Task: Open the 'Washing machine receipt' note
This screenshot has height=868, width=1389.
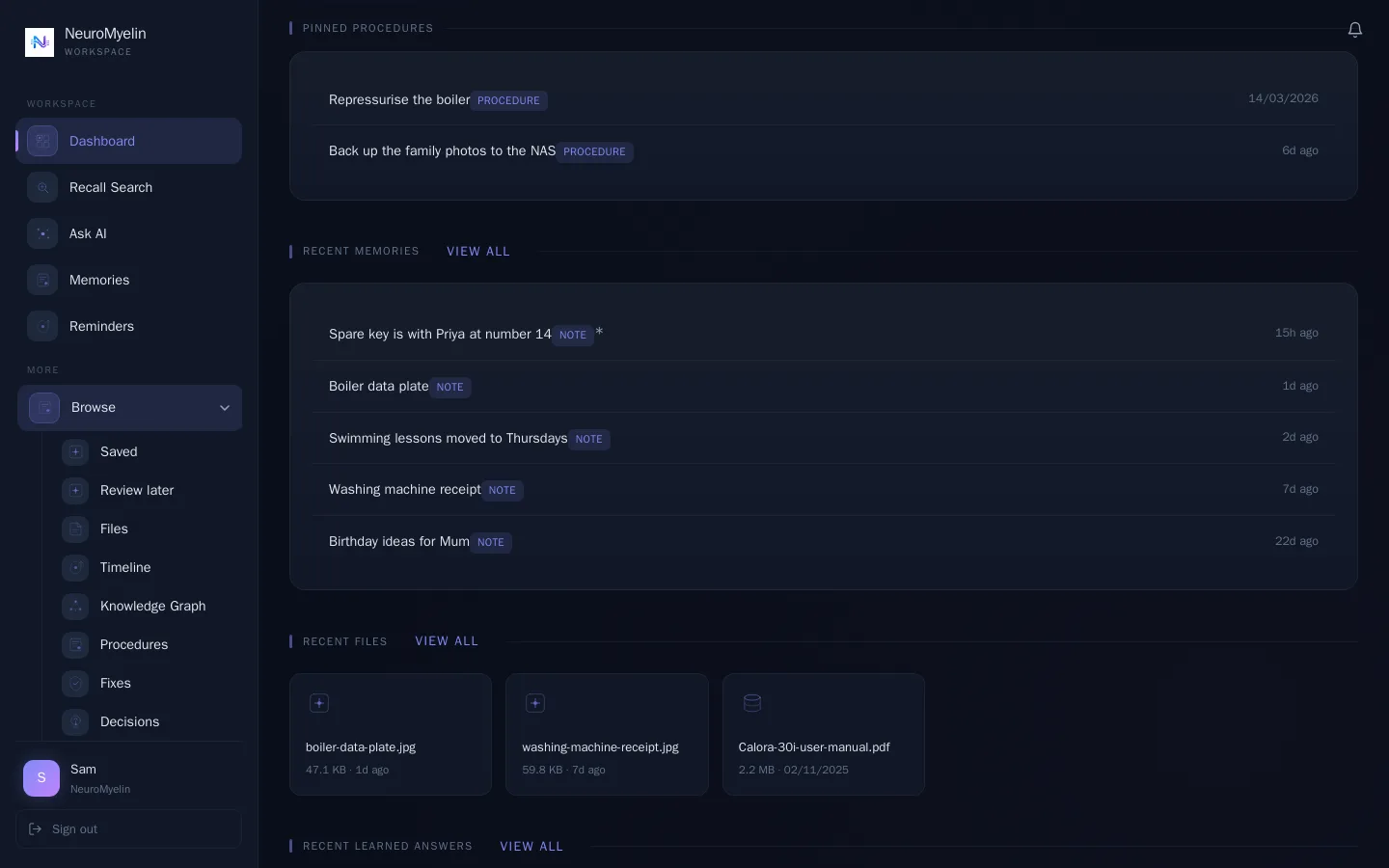Action: point(824,489)
